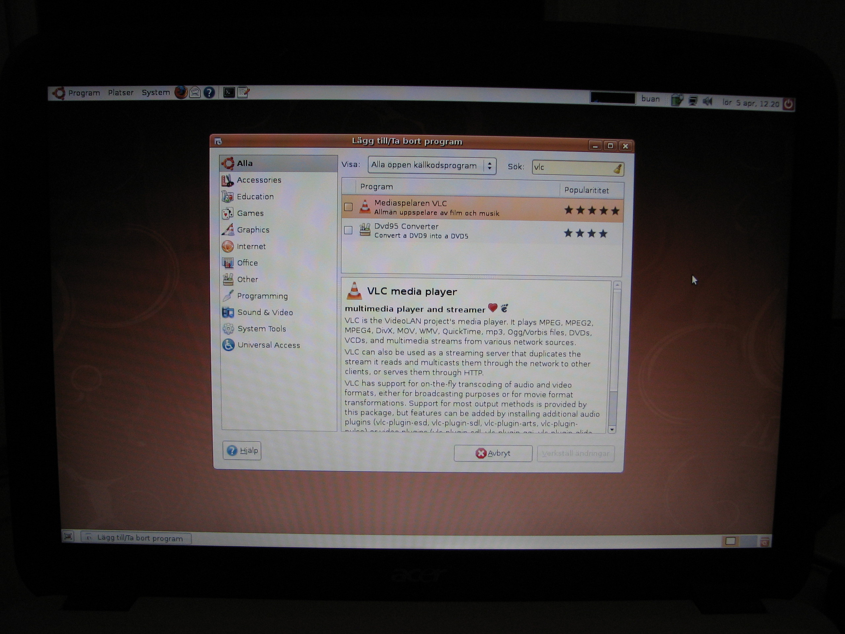Click the description scrollbar up arrow

coord(617,285)
